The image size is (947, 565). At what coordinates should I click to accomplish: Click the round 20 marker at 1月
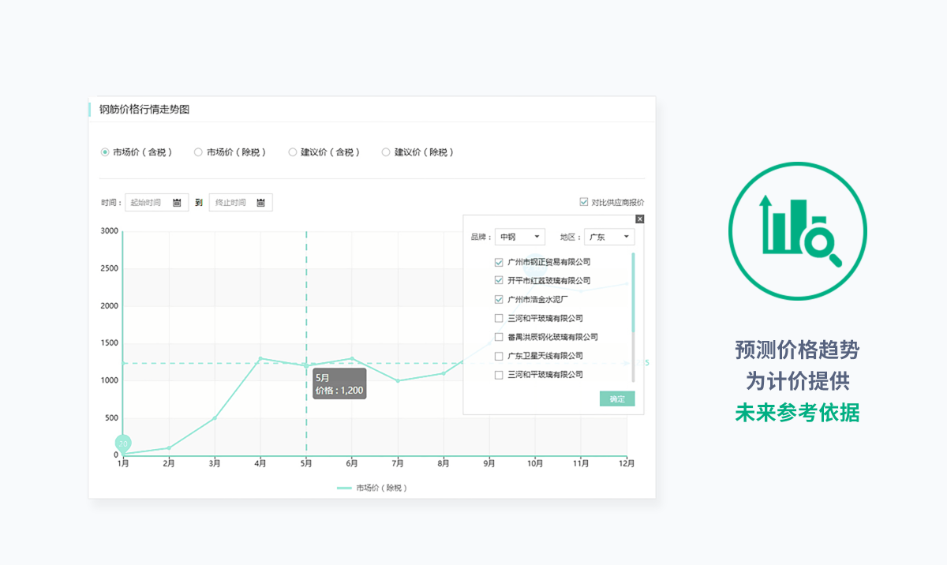tap(123, 443)
